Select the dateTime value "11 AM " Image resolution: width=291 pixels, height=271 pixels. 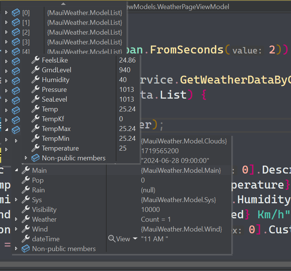click(x=155, y=239)
